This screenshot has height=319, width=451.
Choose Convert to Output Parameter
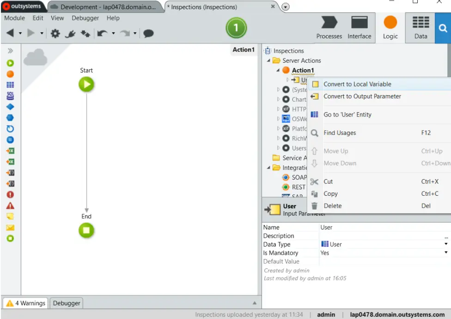click(380, 96)
